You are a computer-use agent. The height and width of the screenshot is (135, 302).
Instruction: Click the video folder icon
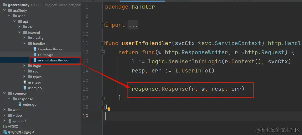point(10,115)
